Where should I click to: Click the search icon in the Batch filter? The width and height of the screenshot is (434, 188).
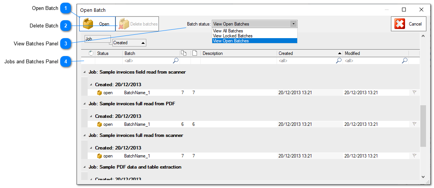click(176, 61)
